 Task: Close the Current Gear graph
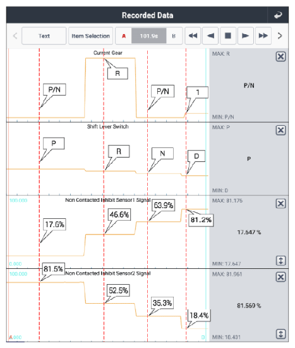tap(280, 56)
